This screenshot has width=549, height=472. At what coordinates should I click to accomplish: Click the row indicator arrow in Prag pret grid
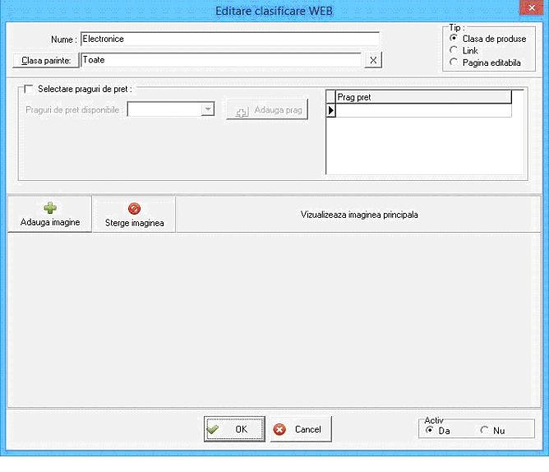point(331,110)
